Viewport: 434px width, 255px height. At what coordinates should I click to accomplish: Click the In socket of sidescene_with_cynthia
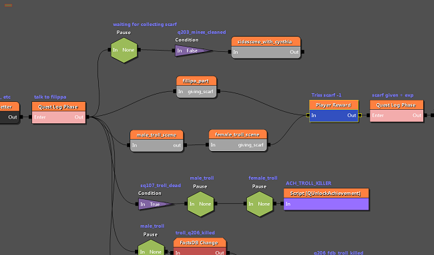230,52
